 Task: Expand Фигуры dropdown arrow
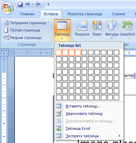[x=112, y=39]
